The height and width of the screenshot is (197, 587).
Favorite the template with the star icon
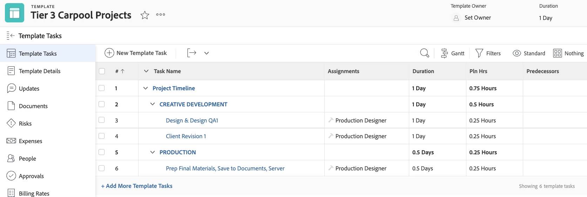tap(145, 15)
